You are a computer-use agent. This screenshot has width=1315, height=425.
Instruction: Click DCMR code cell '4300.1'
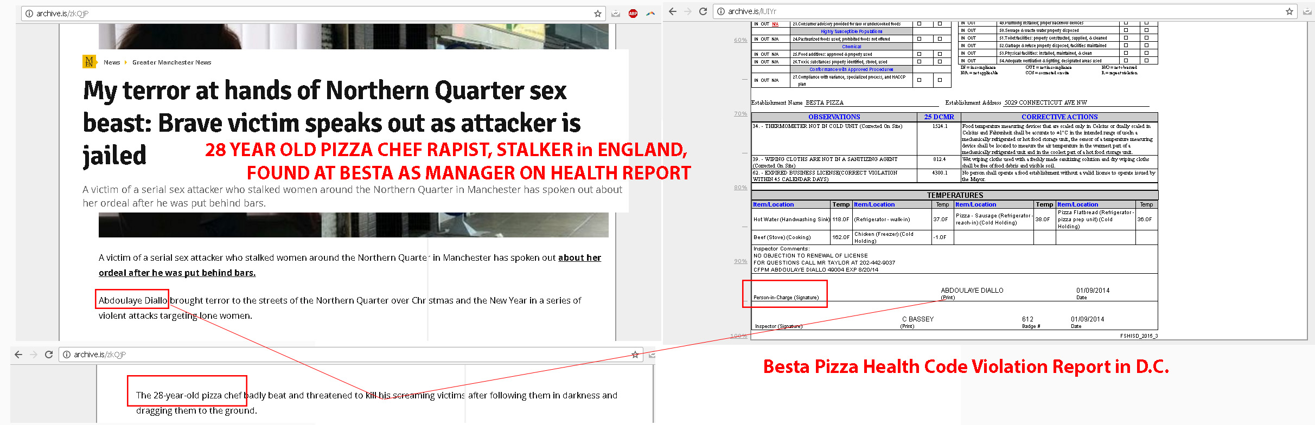tap(940, 173)
